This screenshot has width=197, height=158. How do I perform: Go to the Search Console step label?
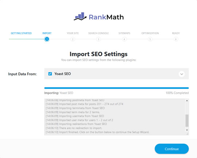[x=98, y=33]
